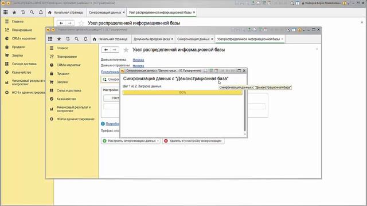Open Финансовый результат in outer sidebar
Image resolution: width=367 pixels, height=206 pixels.
point(28,82)
